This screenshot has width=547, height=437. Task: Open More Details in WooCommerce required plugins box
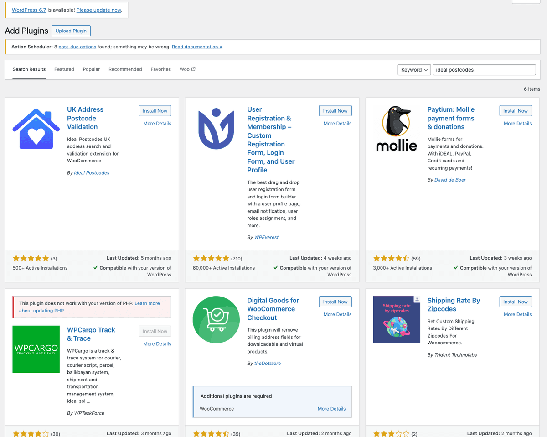tap(331, 409)
